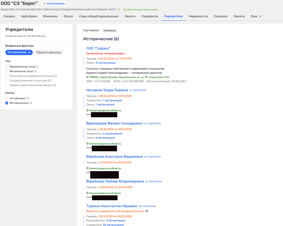Check the Юридические лица checkbox
Image resolution: width=283 pixels, height=226 pixels.
point(7,66)
